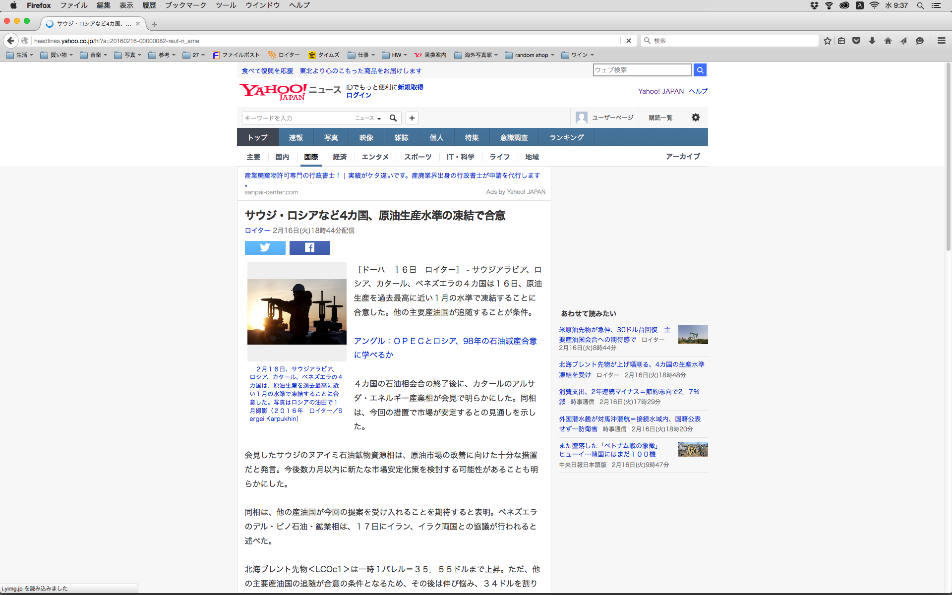
Task: Go to Firefox home icon
Action: pos(888,41)
